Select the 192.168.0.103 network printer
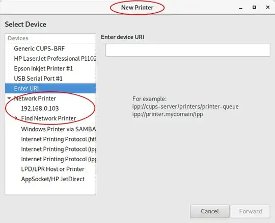Image resolution: width=275 pixels, height=223 pixels. [x=50, y=108]
